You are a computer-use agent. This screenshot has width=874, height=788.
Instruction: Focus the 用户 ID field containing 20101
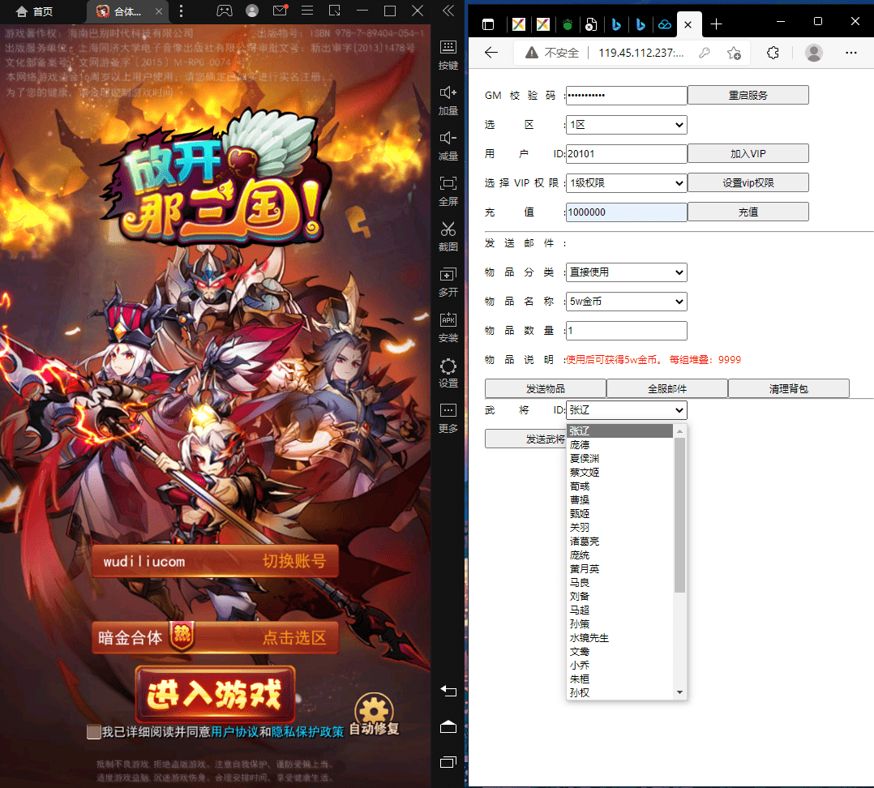[626, 154]
